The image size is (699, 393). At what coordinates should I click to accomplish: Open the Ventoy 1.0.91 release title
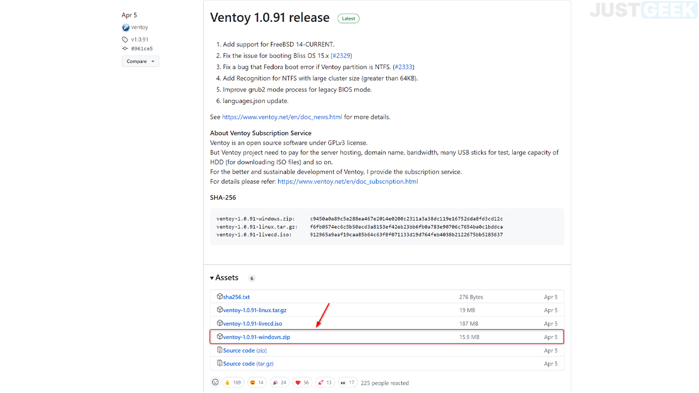point(270,17)
